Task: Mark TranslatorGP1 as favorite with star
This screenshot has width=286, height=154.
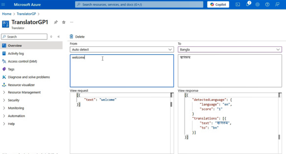Action: [64, 22]
